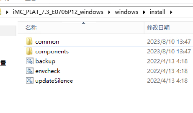Image resolution: width=193 pixels, height=113 pixels.
Task: Sort files by 名称 column header
Action: tap(31, 27)
